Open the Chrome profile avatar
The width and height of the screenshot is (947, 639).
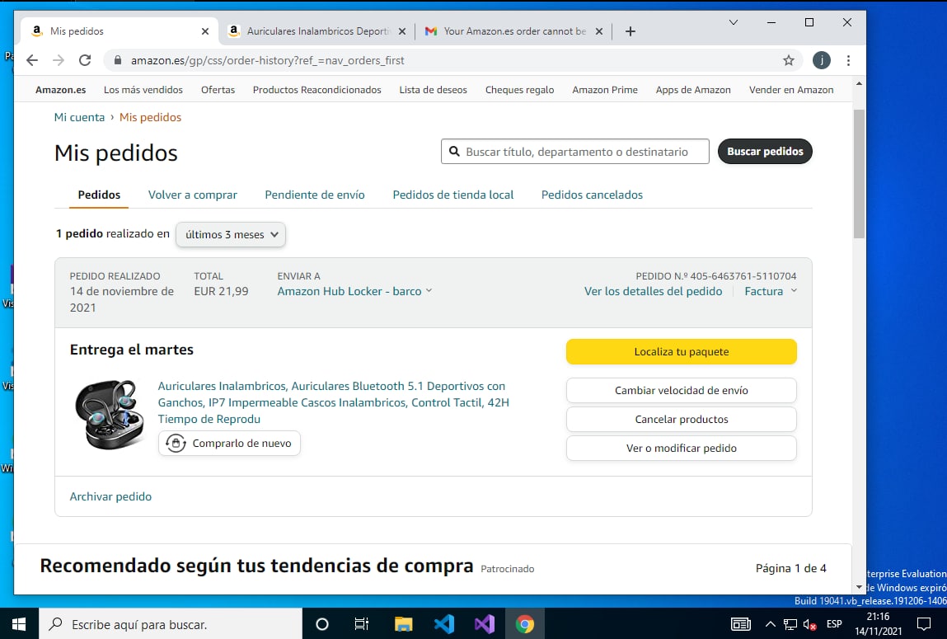point(821,60)
